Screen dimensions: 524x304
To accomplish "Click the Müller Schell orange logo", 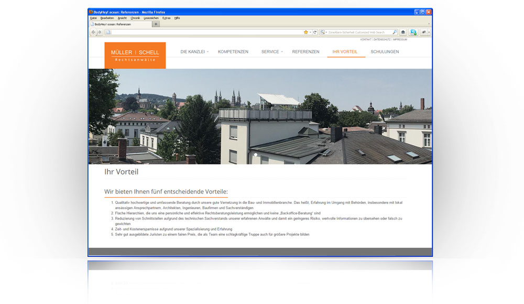I will tap(135, 55).
